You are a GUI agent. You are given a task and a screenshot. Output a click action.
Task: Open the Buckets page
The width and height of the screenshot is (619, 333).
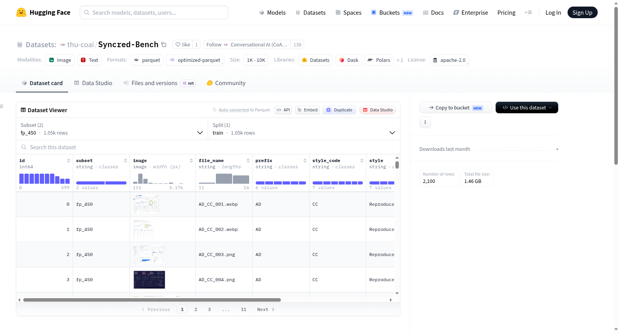click(x=392, y=12)
